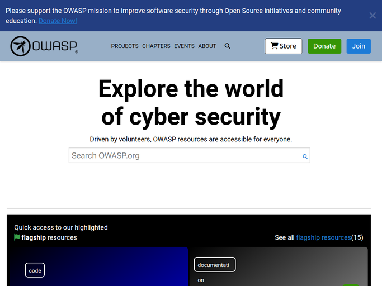This screenshot has width=382, height=286.
Task: Dismiss the donation banner with X
Action: 372,16
